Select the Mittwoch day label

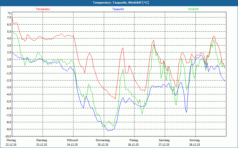click(x=73, y=140)
